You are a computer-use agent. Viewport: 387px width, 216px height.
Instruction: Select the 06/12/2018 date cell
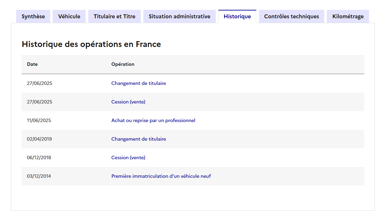coord(39,158)
